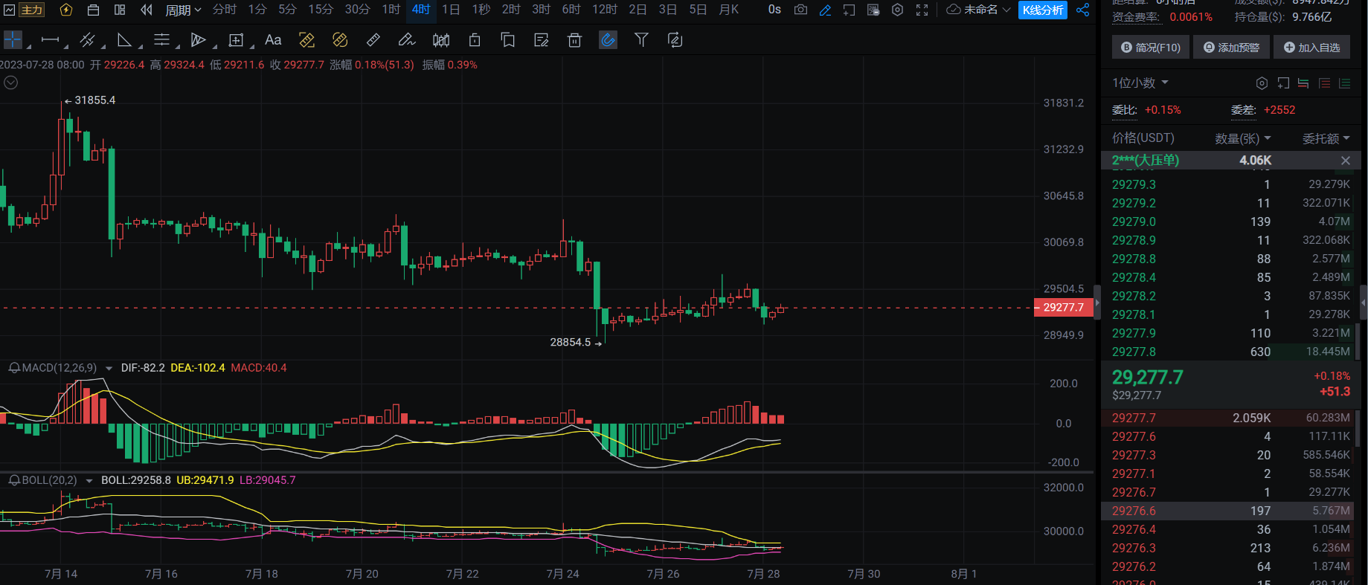Select the horizontal line segment drawing tool
This screenshot has width=1368, height=585.
51,40
